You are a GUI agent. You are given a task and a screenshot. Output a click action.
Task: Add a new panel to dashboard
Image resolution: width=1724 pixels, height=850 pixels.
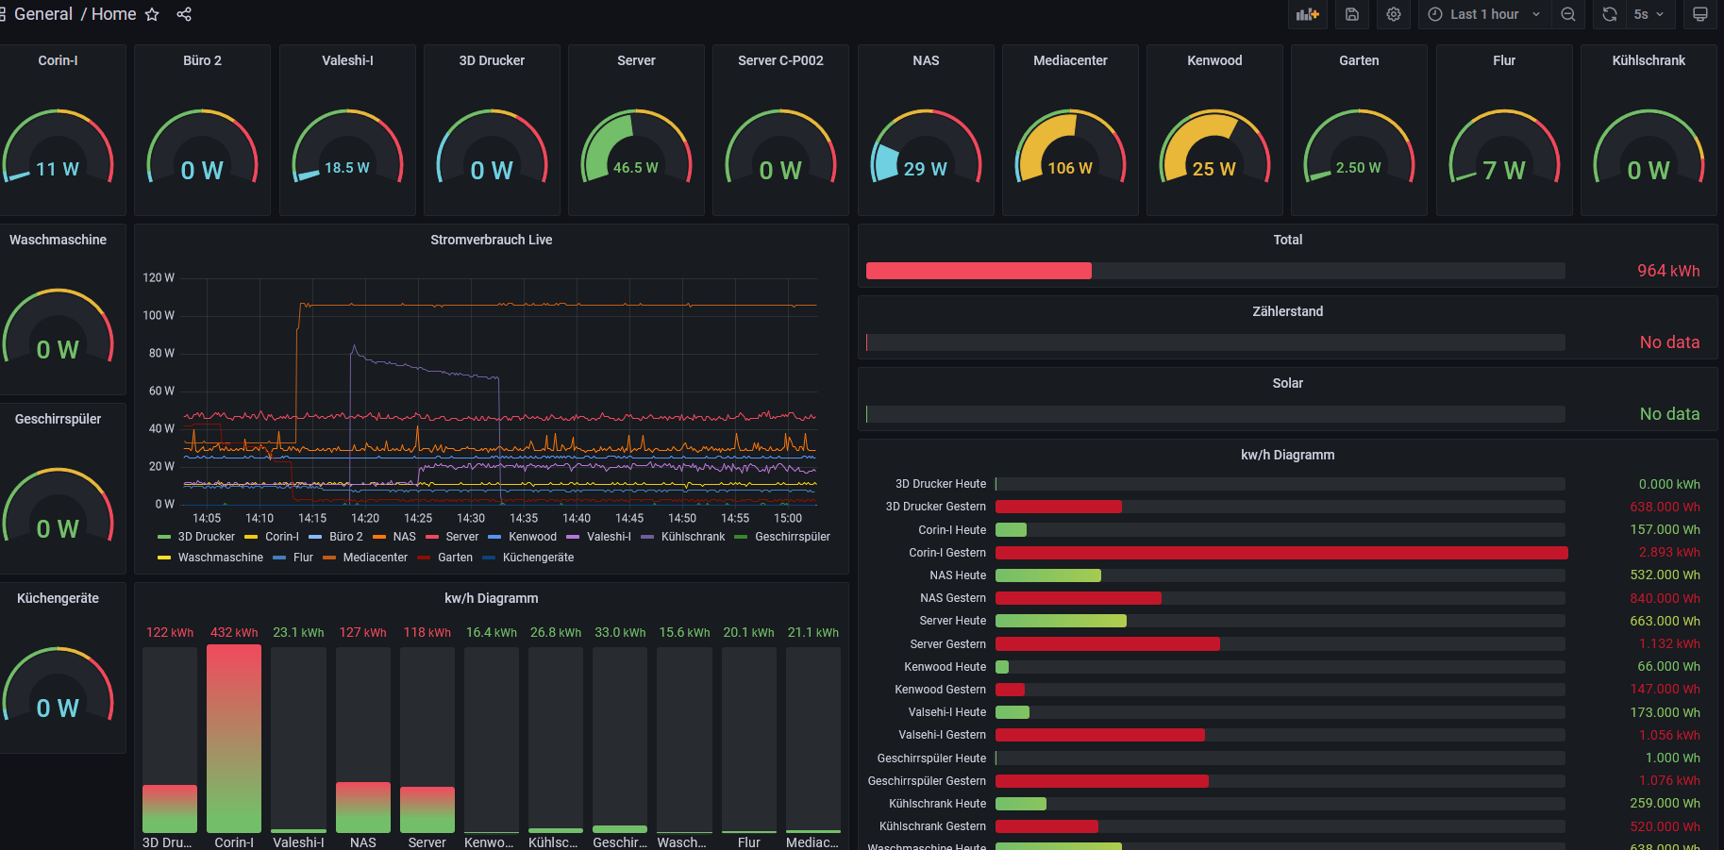click(1307, 14)
